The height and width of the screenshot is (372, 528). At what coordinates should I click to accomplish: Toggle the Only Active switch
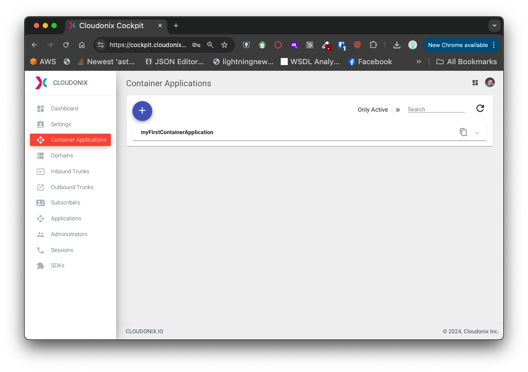[396, 110]
